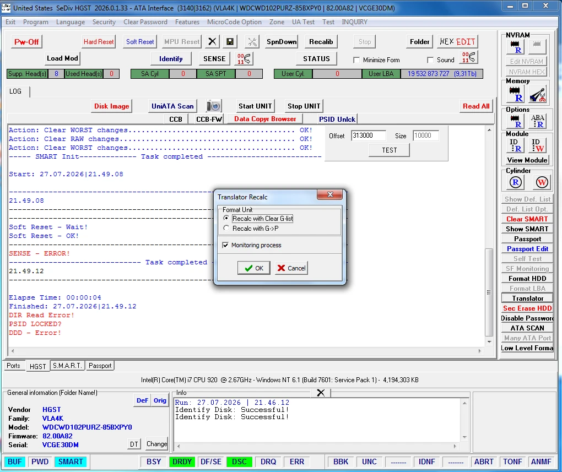
Task: Click the Soft Reset button
Action: (140, 41)
